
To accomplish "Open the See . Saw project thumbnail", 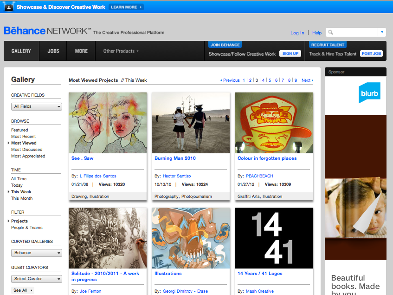I will click(107, 123).
